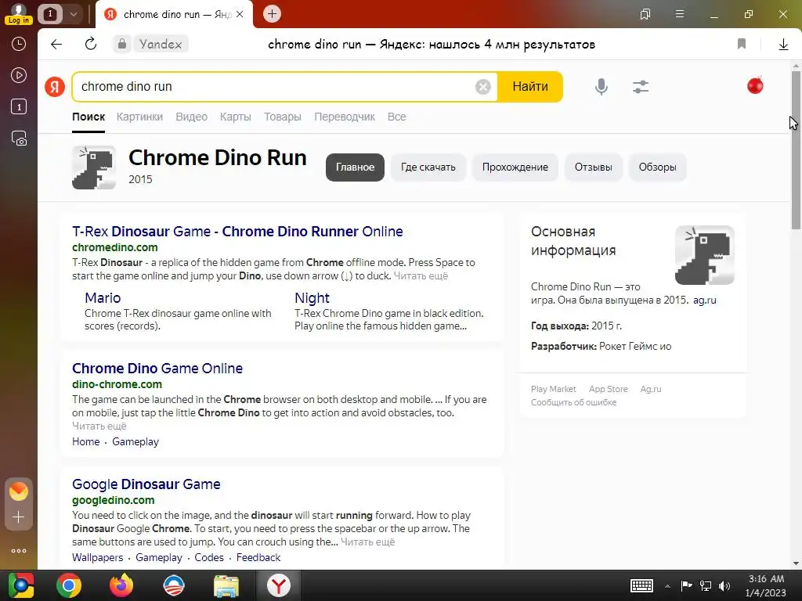
Task: Open the ag.ru source link in description
Action: pyautogui.click(x=705, y=300)
